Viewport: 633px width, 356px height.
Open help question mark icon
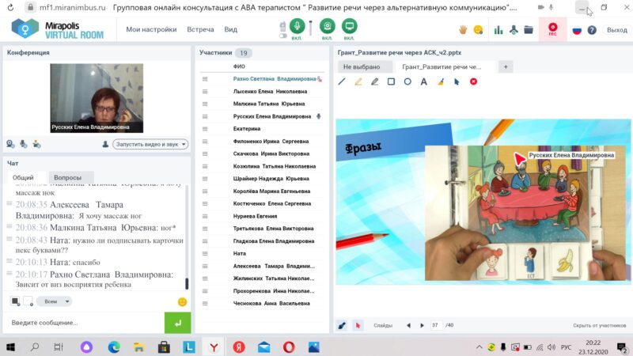(592, 30)
